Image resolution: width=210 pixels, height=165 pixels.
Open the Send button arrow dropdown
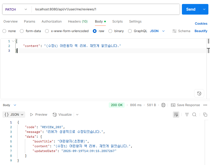coord(204,9)
